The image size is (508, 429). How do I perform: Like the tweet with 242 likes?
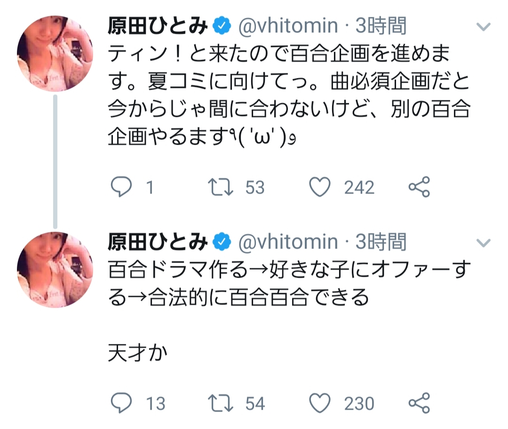click(x=320, y=187)
